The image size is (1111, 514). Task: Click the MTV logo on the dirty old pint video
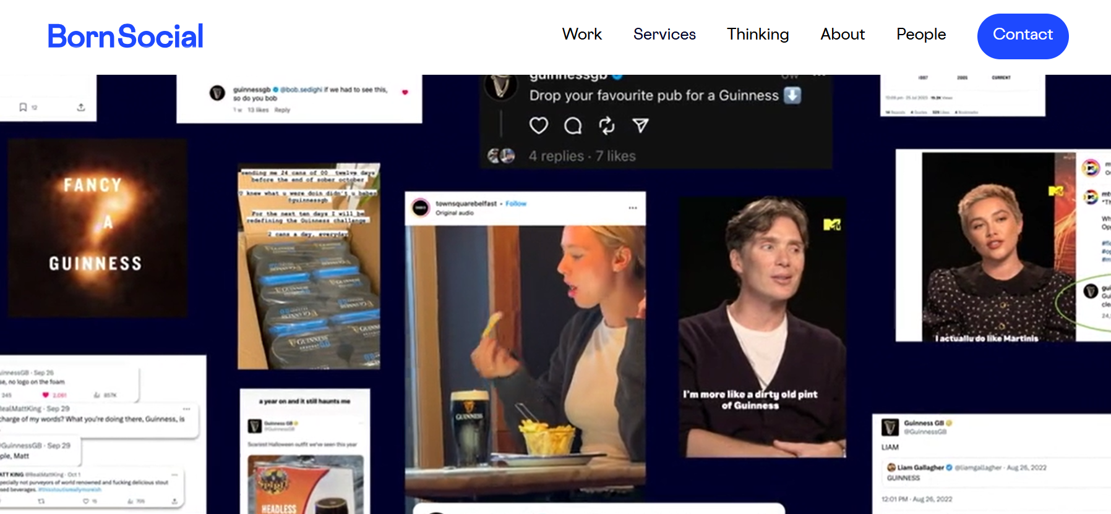click(832, 225)
